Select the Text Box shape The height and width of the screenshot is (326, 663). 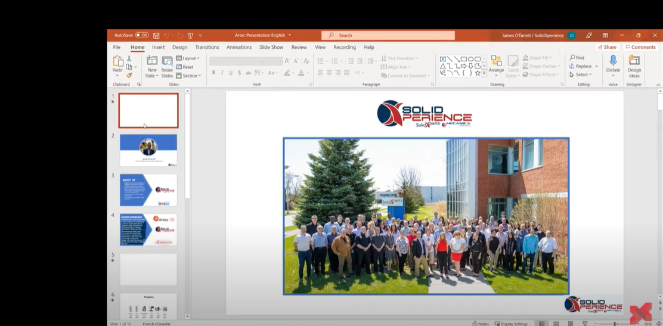coord(443,59)
